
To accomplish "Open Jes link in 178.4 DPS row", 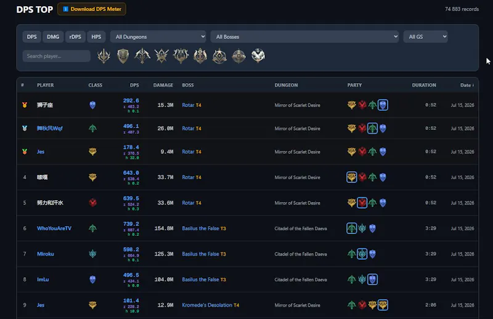I will coord(41,151).
